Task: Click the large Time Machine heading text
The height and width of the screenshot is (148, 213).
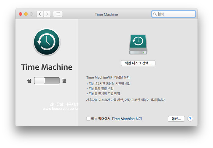Action: [47, 67]
